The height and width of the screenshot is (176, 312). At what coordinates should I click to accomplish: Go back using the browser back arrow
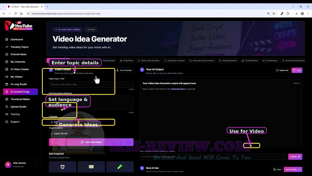pyautogui.click(x=4, y=13)
